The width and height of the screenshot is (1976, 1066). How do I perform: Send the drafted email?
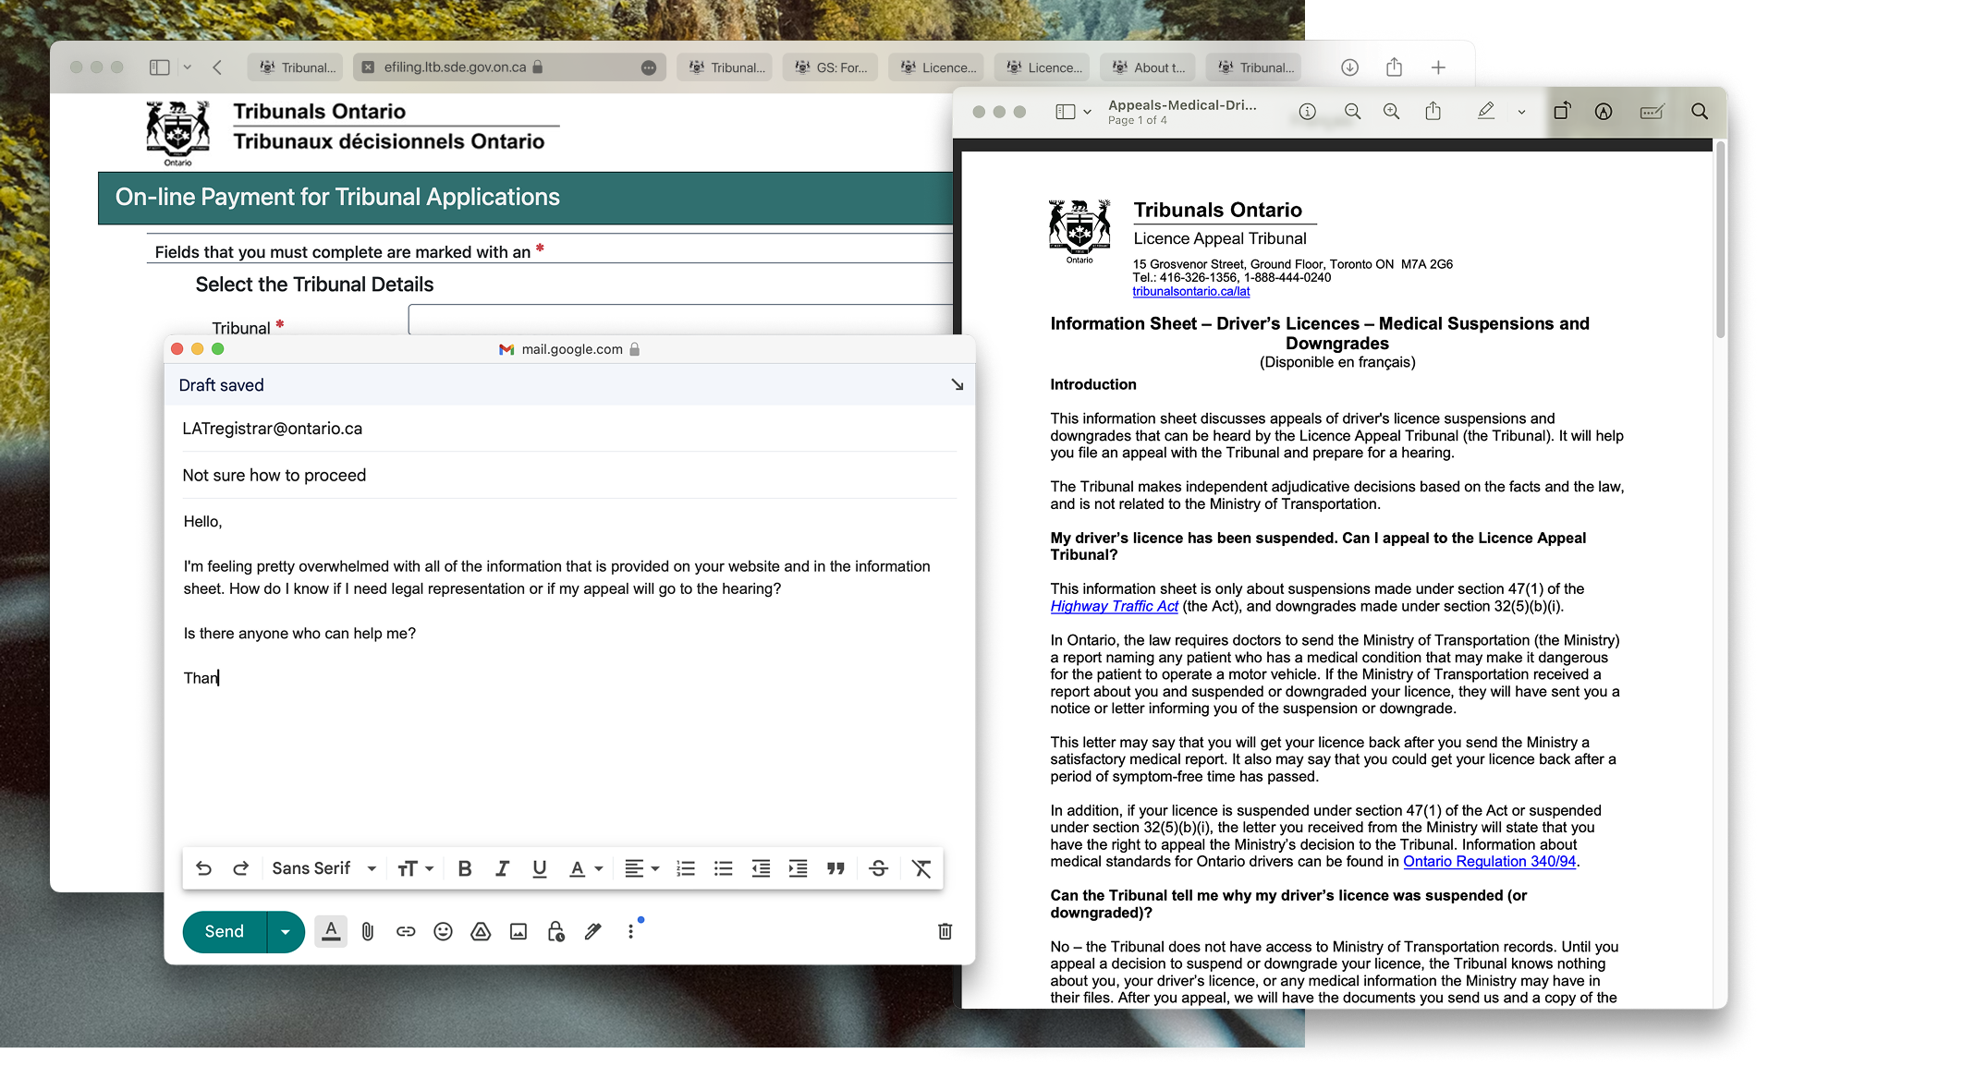click(x=223, y=931)
